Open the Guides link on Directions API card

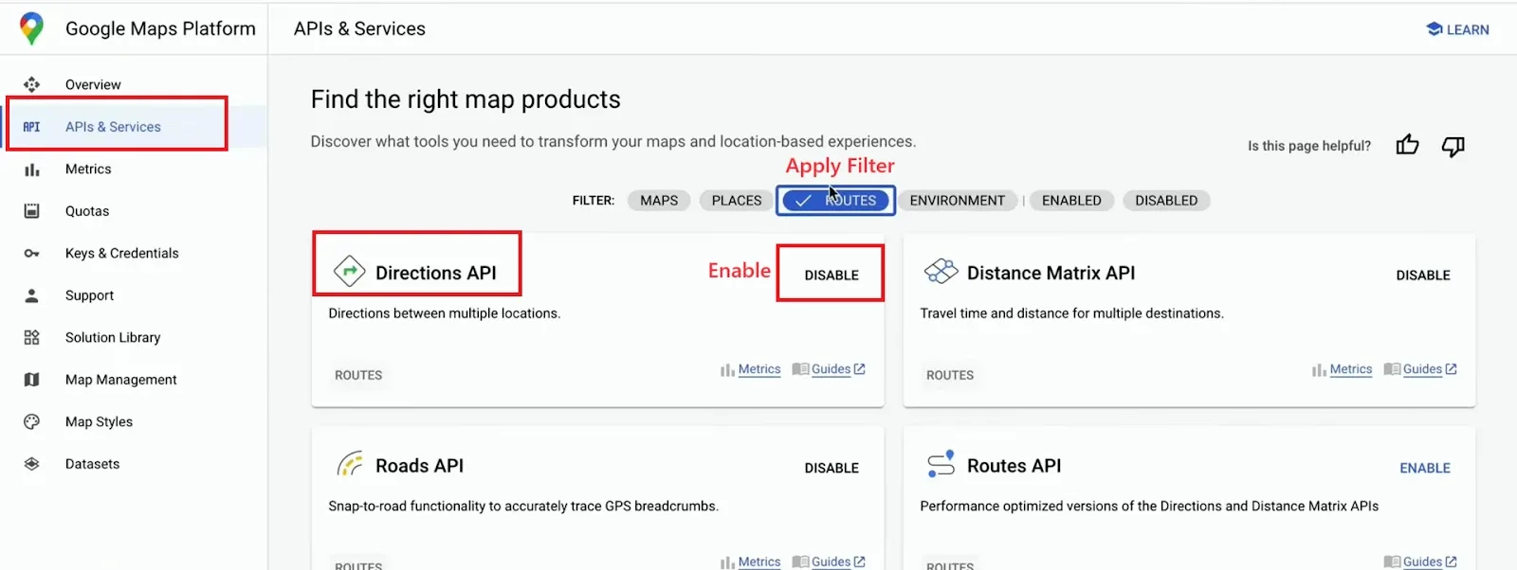coord(831,369)
